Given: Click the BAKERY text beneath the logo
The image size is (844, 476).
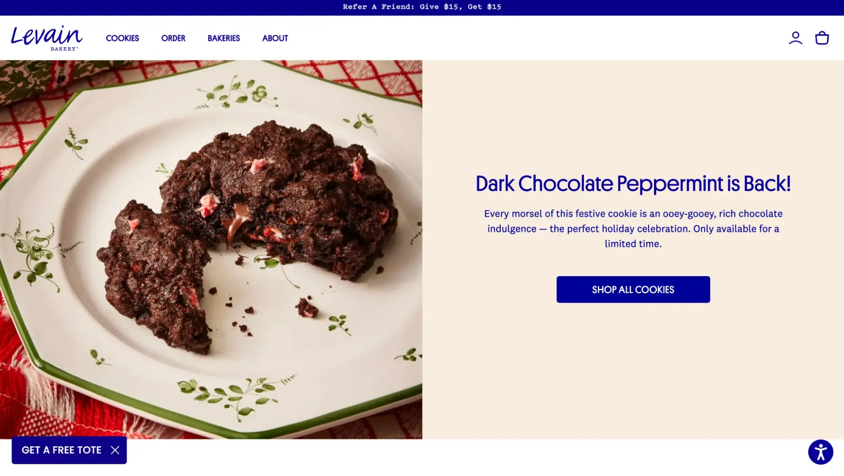Looking at the screenshot, I should 64,49.
